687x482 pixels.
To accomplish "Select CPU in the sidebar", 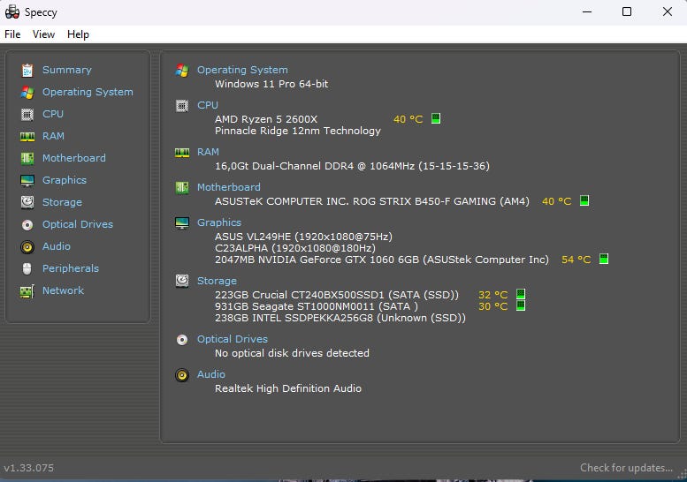I will click(53, 114).
